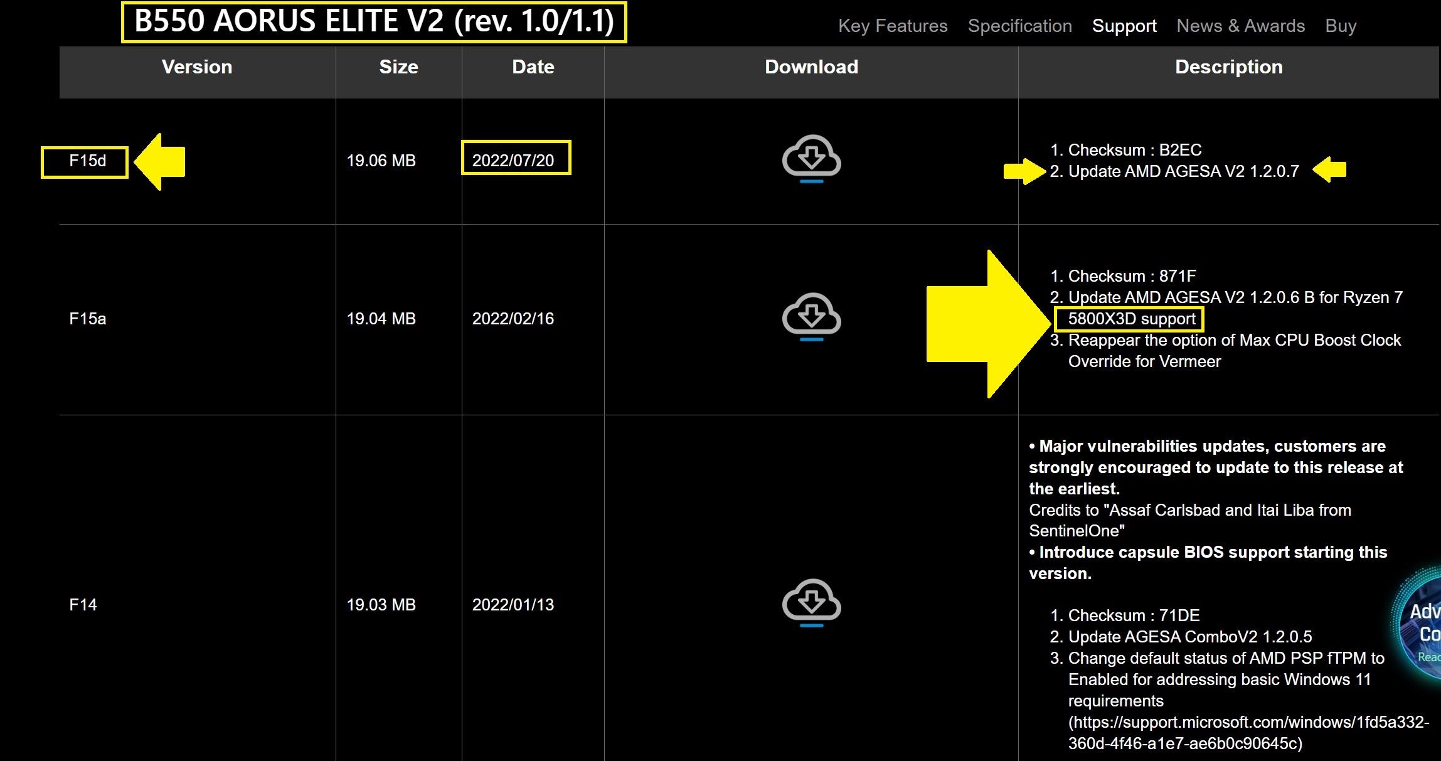Click the 19.04 MB size value
1441x761 pixels.
381,319
